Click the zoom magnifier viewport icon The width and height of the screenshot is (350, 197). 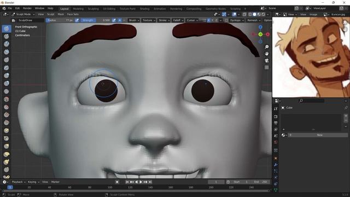(266, 47)
